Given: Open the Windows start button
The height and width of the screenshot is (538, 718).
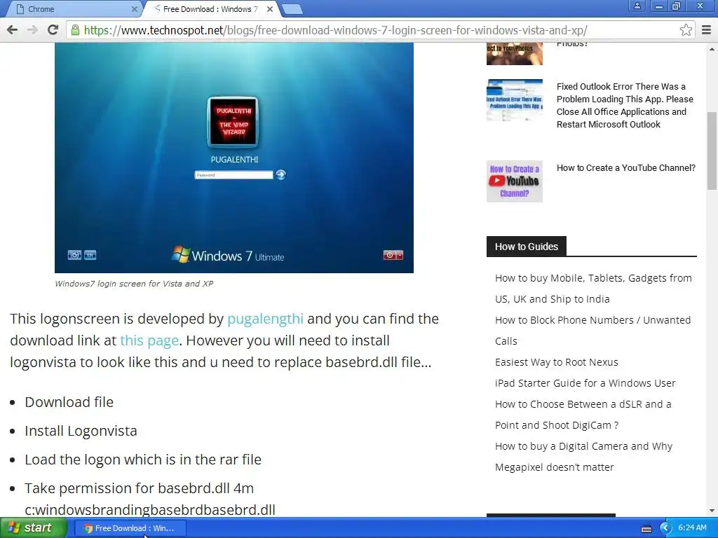Looking at the screenshot, I should click(x=34, y=528).
